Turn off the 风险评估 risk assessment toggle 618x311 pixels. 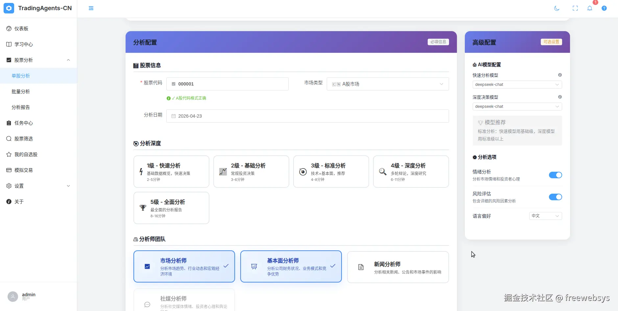coord(555,197)
